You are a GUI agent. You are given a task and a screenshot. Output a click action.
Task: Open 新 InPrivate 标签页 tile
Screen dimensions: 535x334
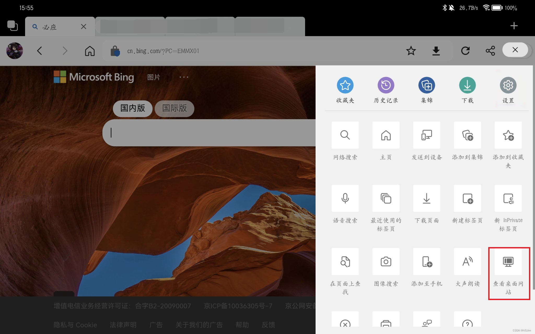[508, 198]
